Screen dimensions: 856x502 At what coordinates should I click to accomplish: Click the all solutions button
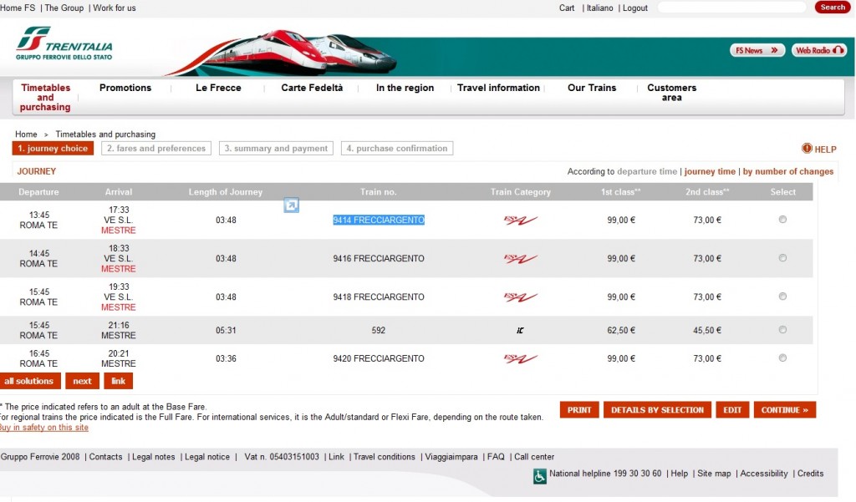29,381
